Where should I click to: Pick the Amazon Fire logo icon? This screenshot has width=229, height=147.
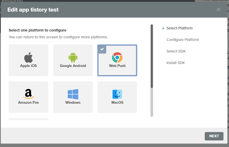28,94
